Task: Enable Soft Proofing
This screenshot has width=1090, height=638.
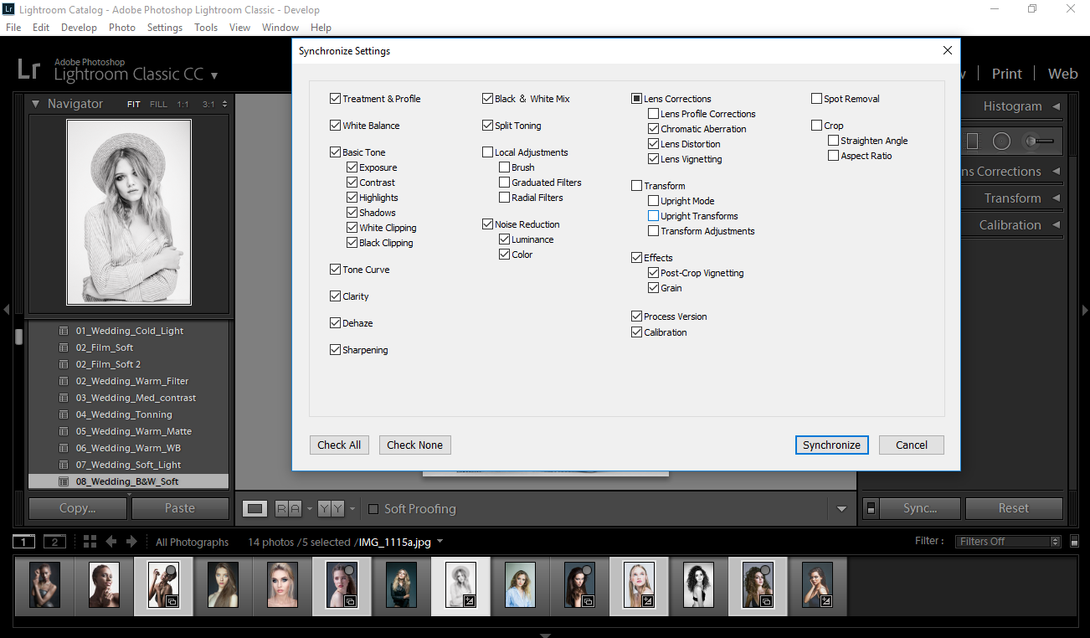Action: (x=373, y=508)
